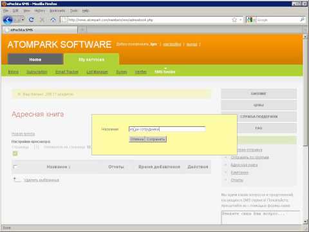Open the Служба поддержки sidebar button
This screenshot has width=309, height=232.
point(259,117)
